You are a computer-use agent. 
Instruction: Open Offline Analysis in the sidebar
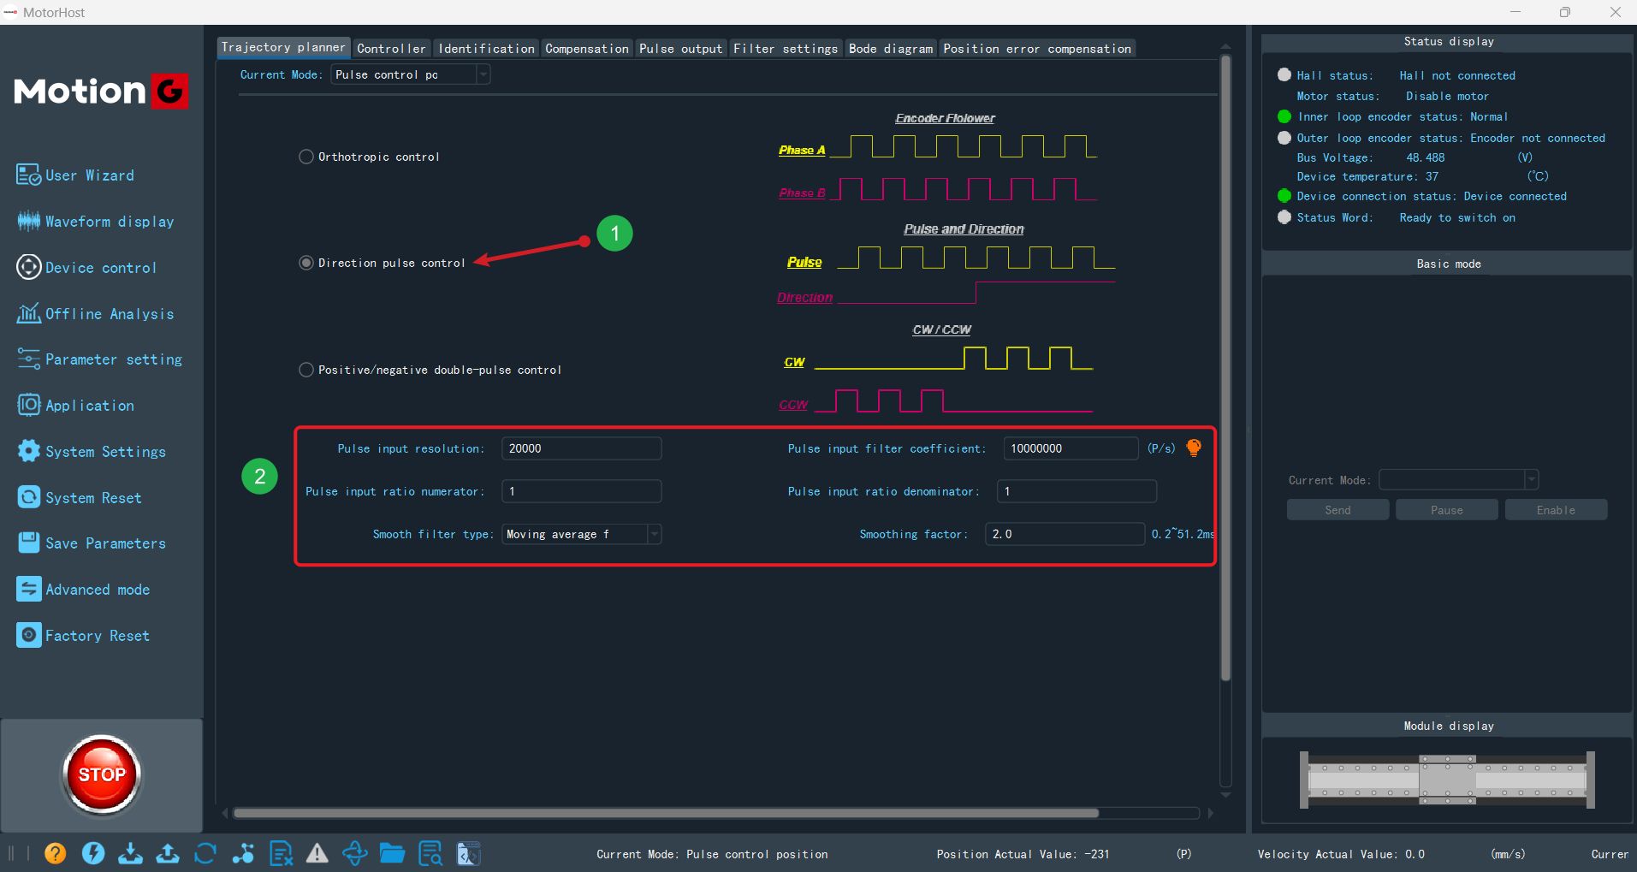pyautogui.click(x=95, y=314)
